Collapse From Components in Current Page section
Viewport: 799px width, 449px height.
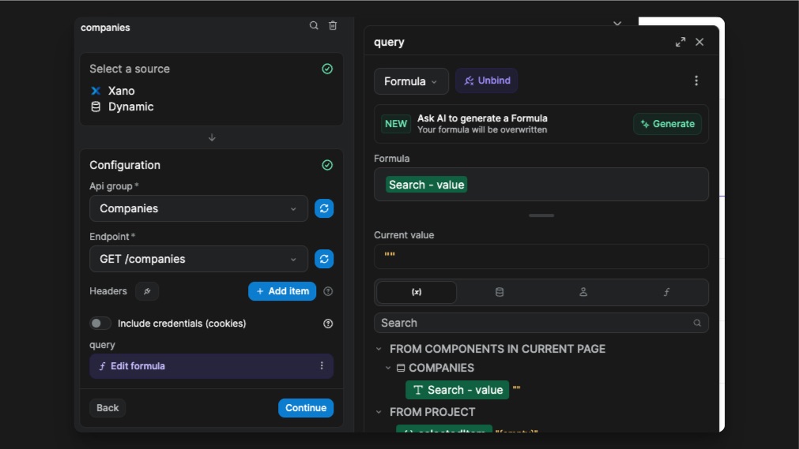click(x=379, y=349)
